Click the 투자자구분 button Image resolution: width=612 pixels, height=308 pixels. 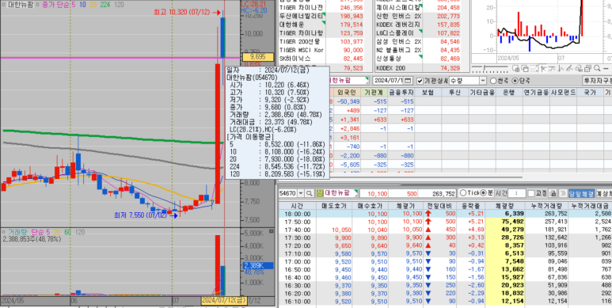coord(597,81)
